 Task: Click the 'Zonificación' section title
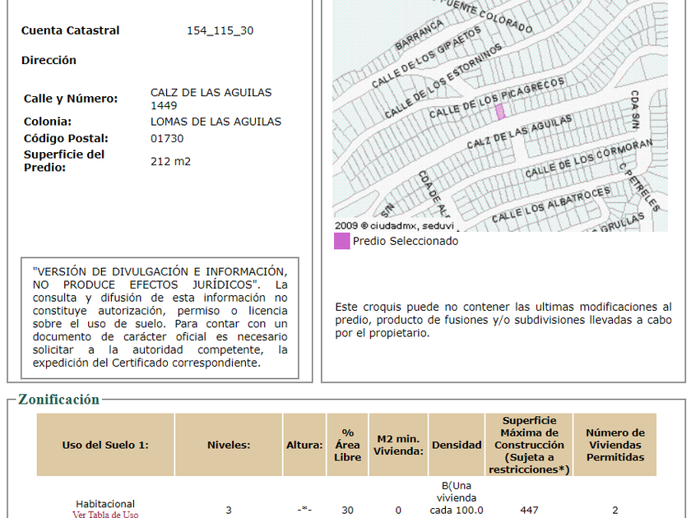tap(58, 400)
